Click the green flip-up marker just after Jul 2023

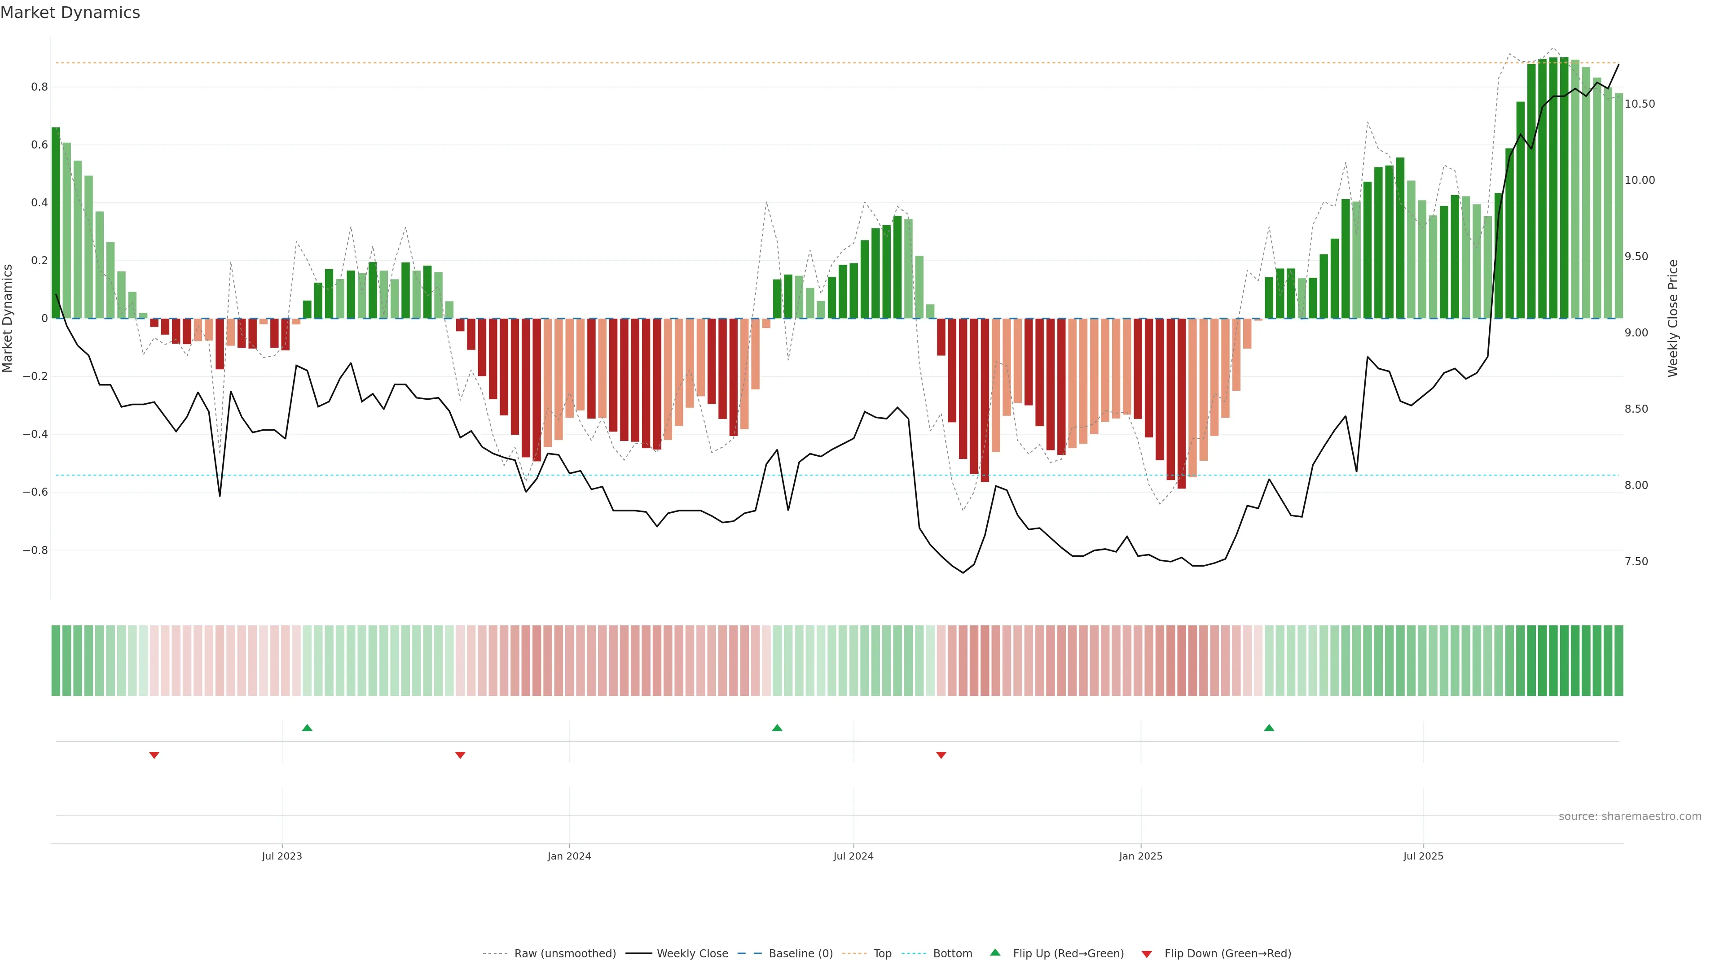(307, 728)
